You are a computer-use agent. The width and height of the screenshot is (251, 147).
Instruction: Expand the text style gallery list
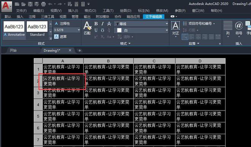pyautogui.click(x=51, y=38)
